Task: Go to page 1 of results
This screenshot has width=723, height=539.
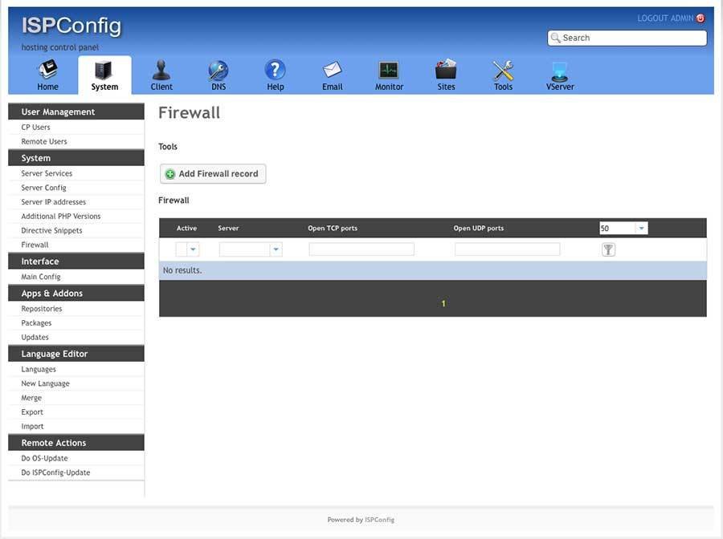Action: point(443,304)
